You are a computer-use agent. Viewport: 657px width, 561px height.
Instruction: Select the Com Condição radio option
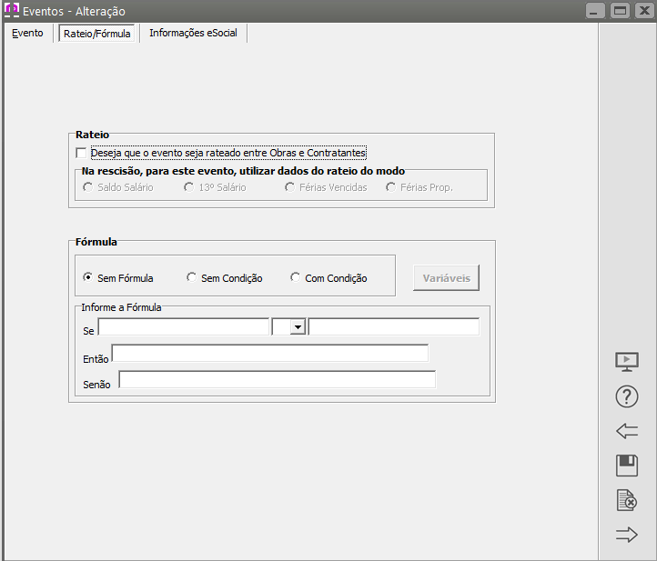pos(295,277)
